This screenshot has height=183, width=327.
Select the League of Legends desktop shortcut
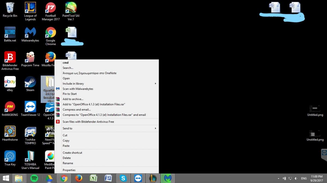(x=30, y=11)
